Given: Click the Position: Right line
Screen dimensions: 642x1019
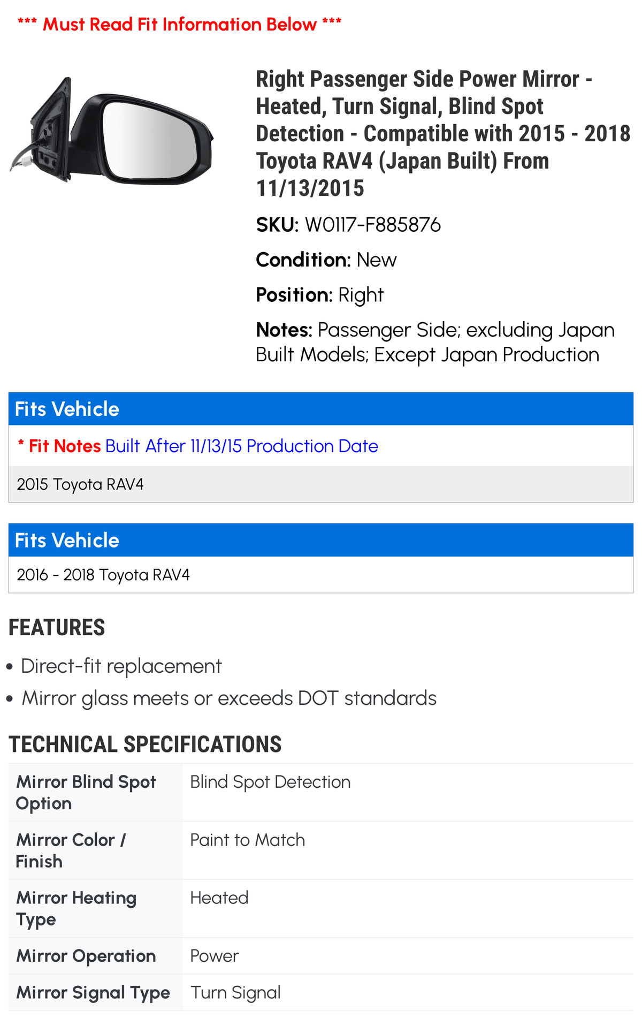Looking at the screenshot, I should (319, 295).
